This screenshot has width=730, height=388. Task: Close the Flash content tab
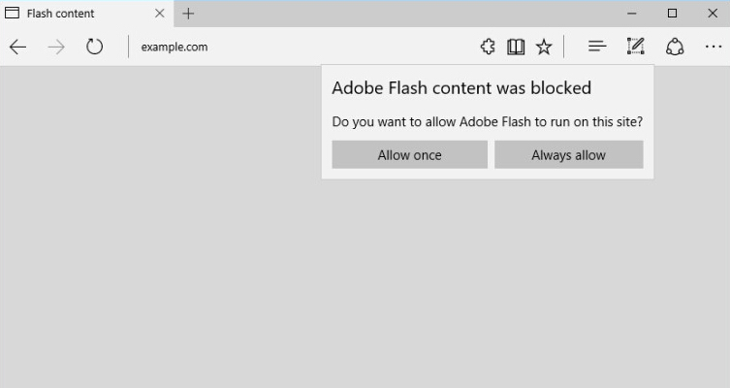coord(160,14)
